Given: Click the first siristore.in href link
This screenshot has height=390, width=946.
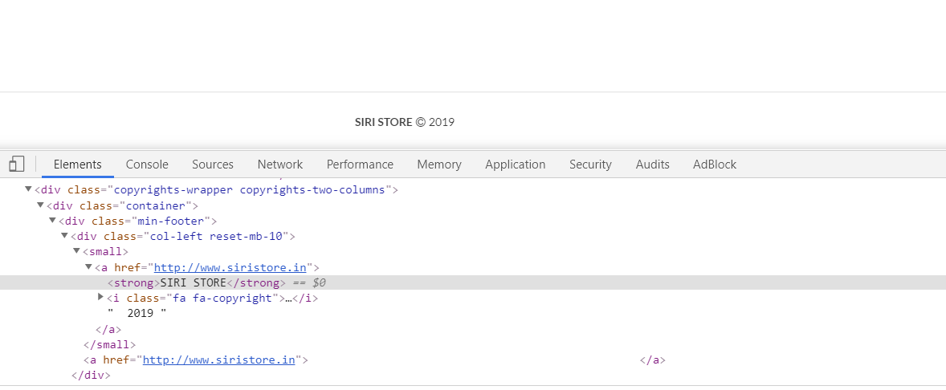Looking at the screenshot, I should tap(230, 267).
